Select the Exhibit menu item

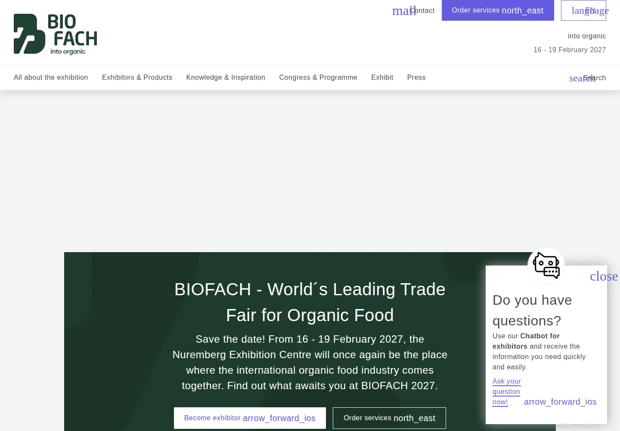[382, 78]
